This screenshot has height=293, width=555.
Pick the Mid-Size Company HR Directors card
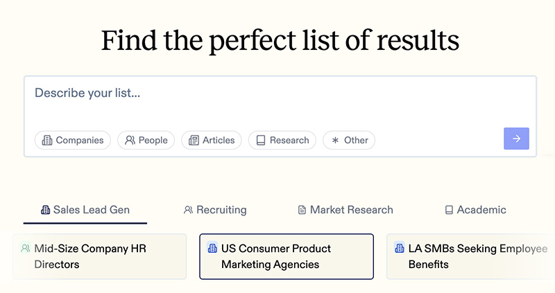99,256
